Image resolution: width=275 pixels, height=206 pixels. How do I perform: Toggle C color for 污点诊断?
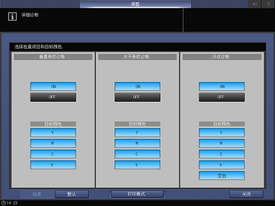pyautogui.click(x=222, y=154)
